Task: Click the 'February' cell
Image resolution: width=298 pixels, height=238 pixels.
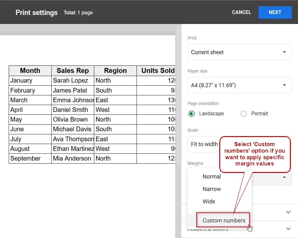Action: [30, 90]
